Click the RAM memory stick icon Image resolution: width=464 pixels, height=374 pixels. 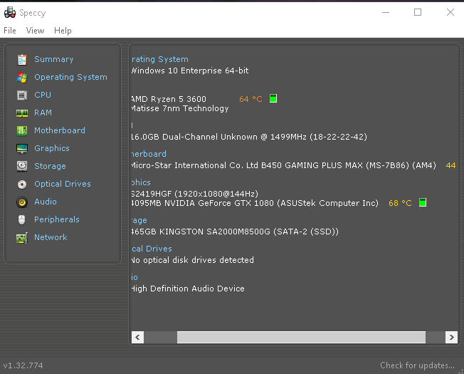[22, 113]
